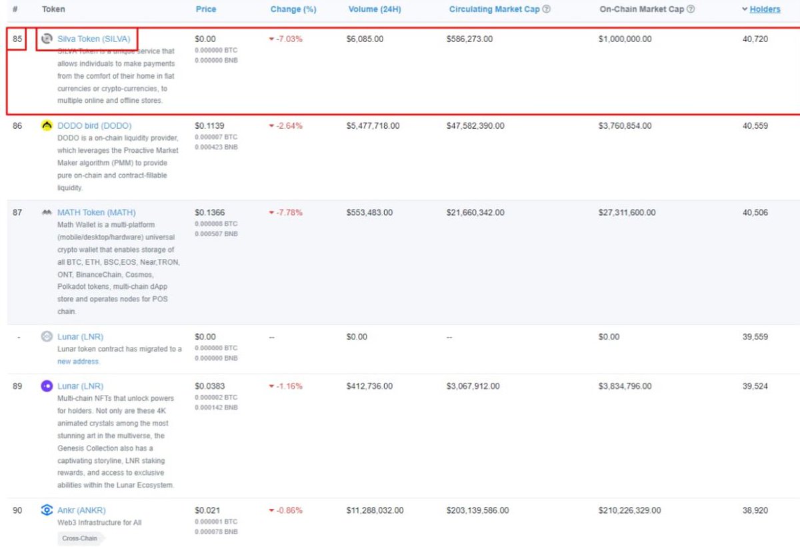Select Lunar on-chain cap $3,834,796.00
This screenshot has width=800, height=547.
click(x=625, y=386)
